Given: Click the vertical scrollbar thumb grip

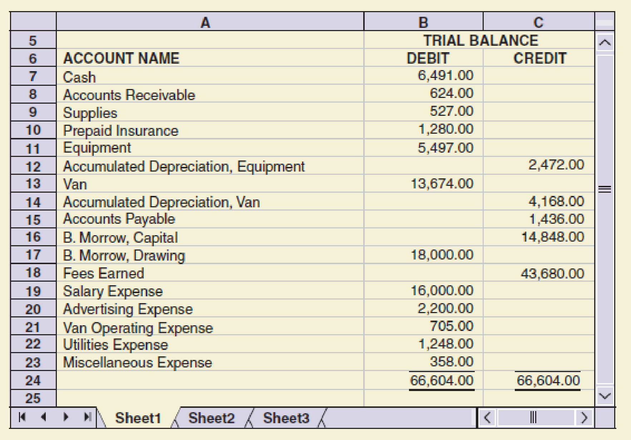Looking at the screenshot, I should pos(605,189).
